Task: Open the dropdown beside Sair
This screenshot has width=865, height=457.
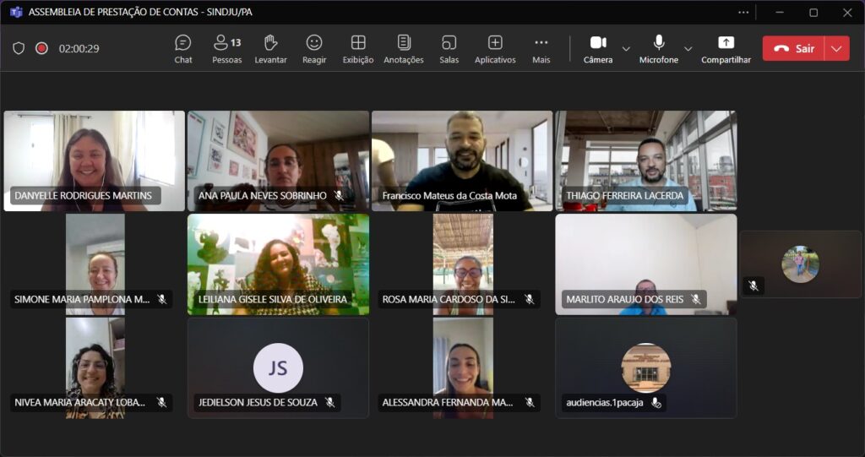Action: 836,48
